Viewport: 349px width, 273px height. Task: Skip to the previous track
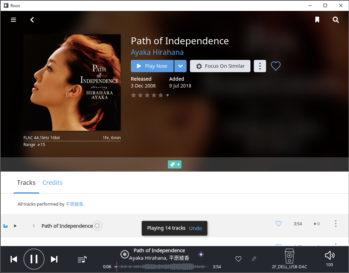click(x=14, y=259)
